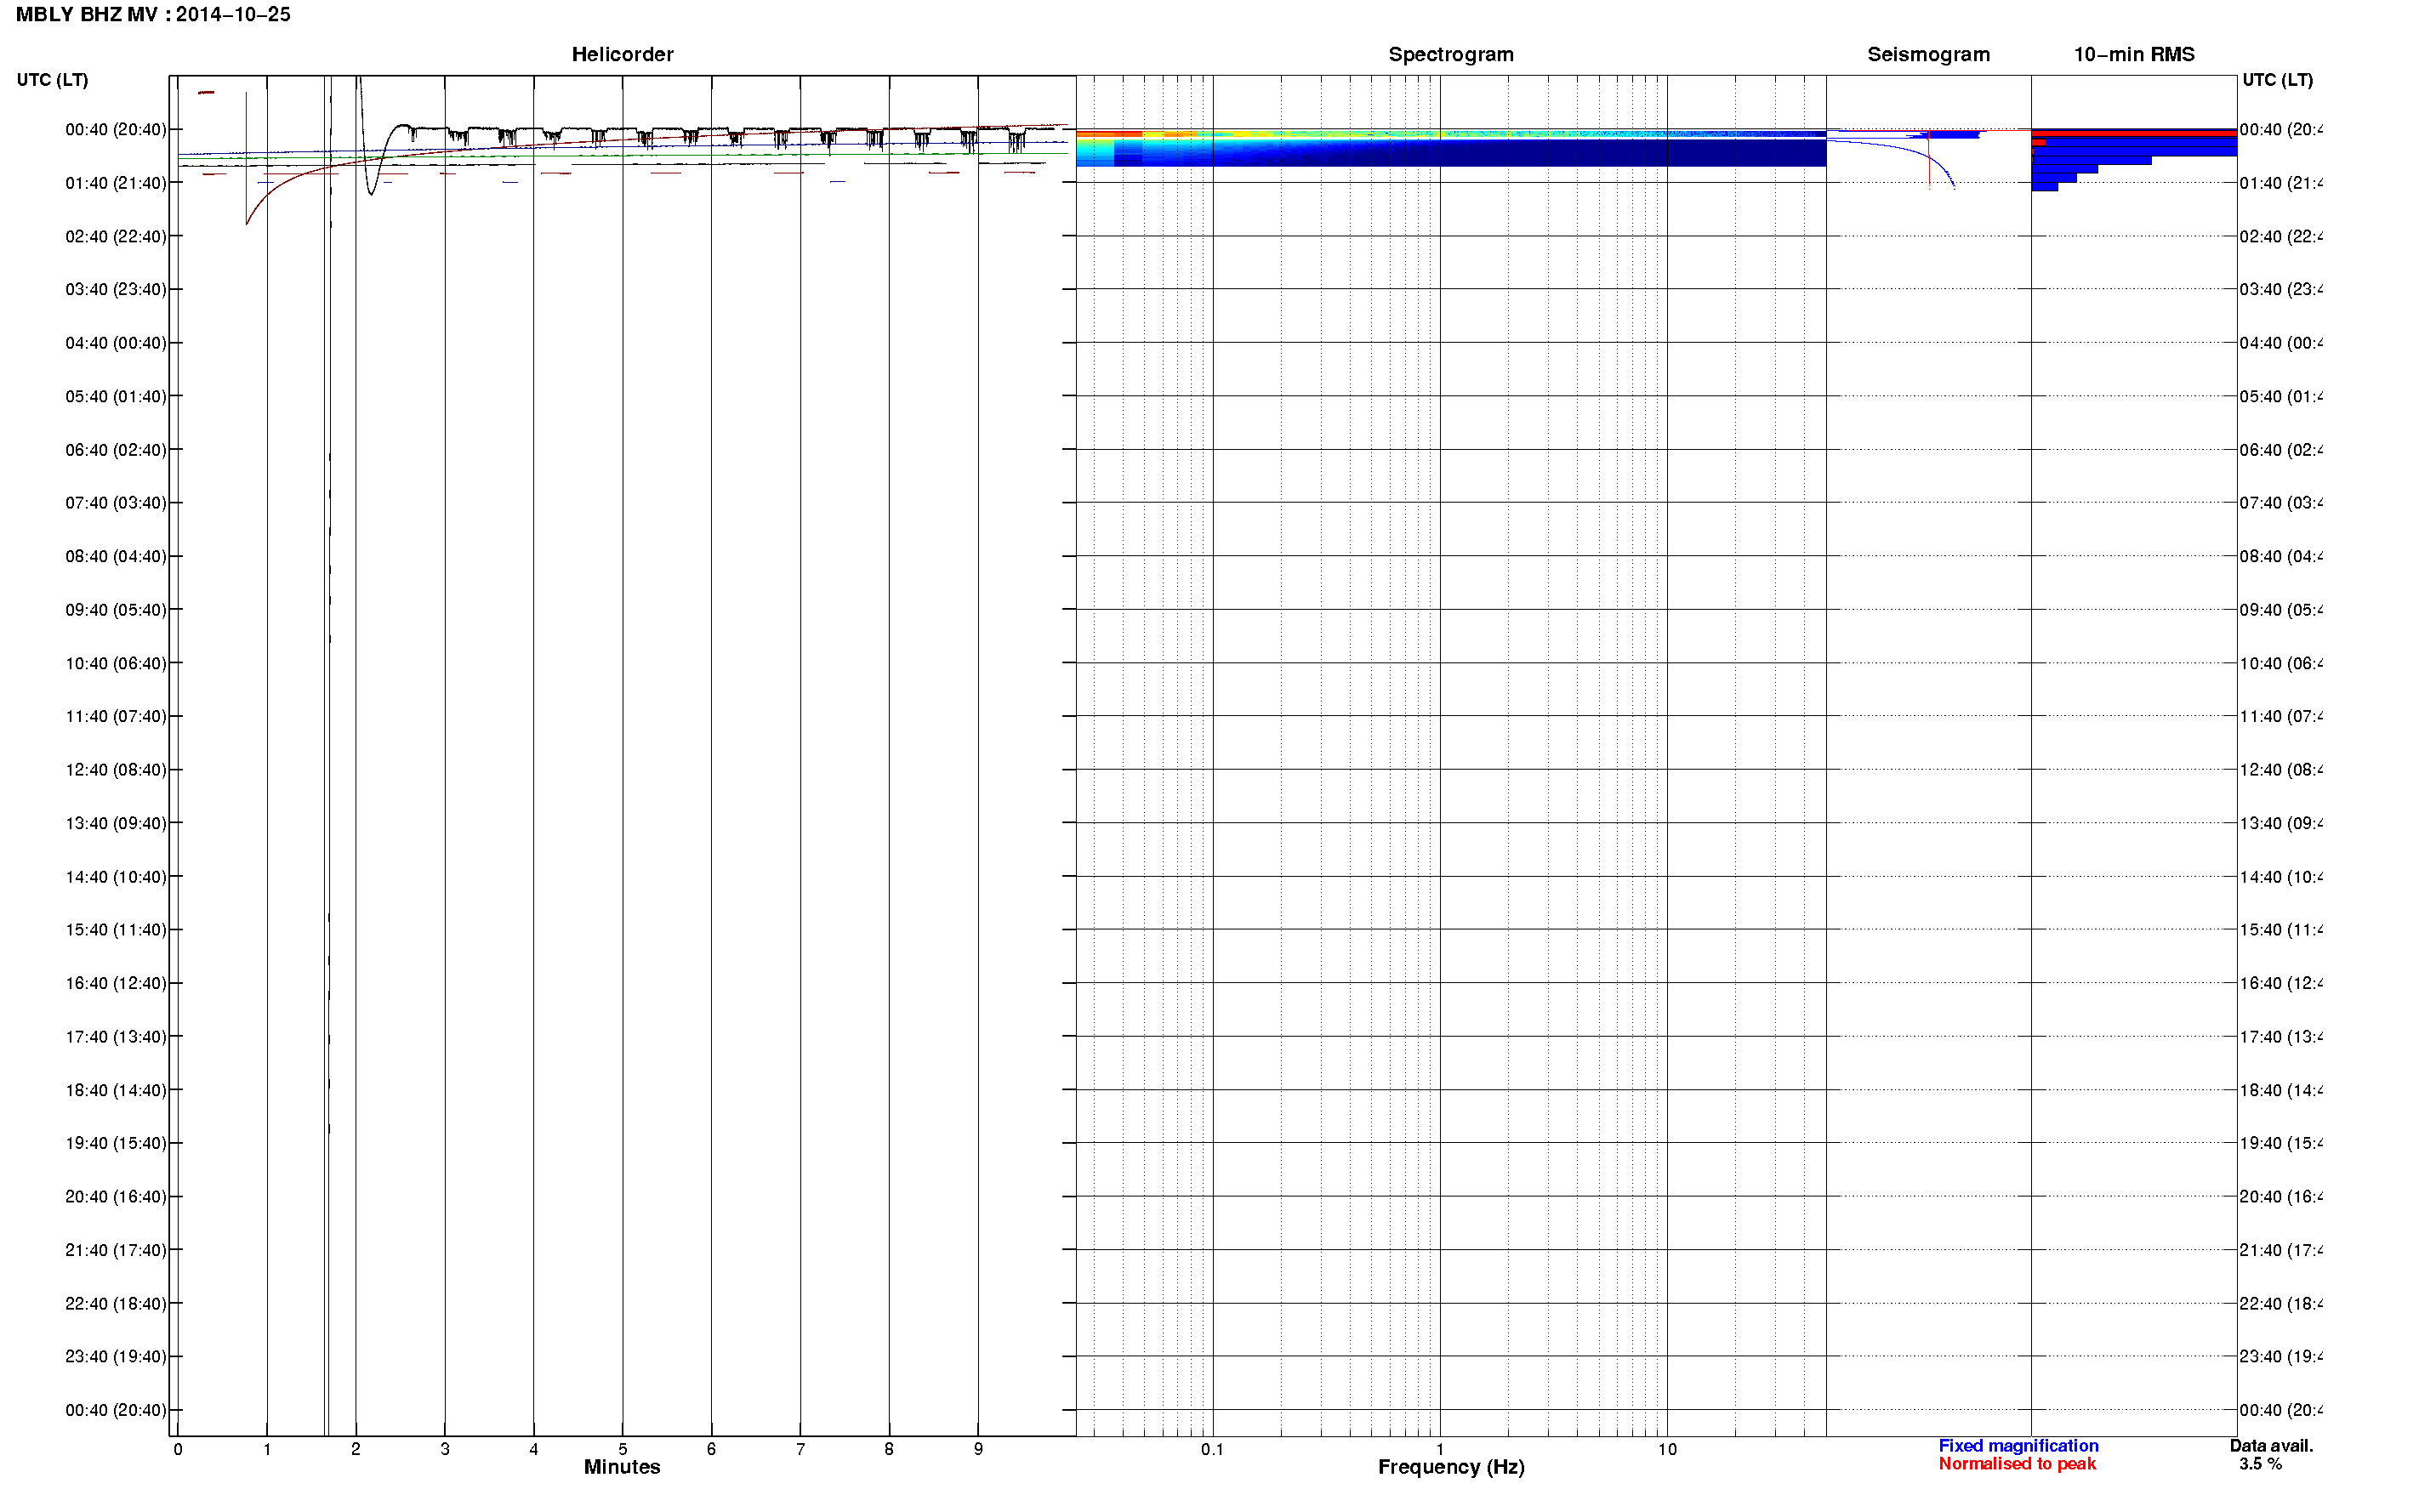Click the left '12:40 (08:40)' time label
Screen dimensions: 2419x1512
click(x=116, y=770)
